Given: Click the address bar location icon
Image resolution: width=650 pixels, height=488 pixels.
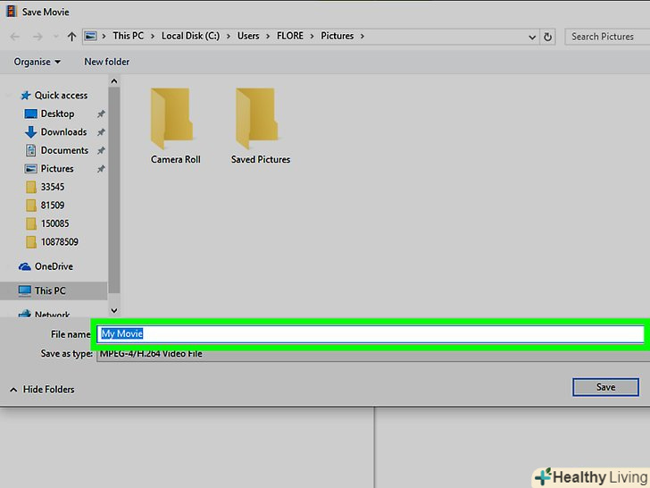Looking at the screenshot, I should 90,36.
